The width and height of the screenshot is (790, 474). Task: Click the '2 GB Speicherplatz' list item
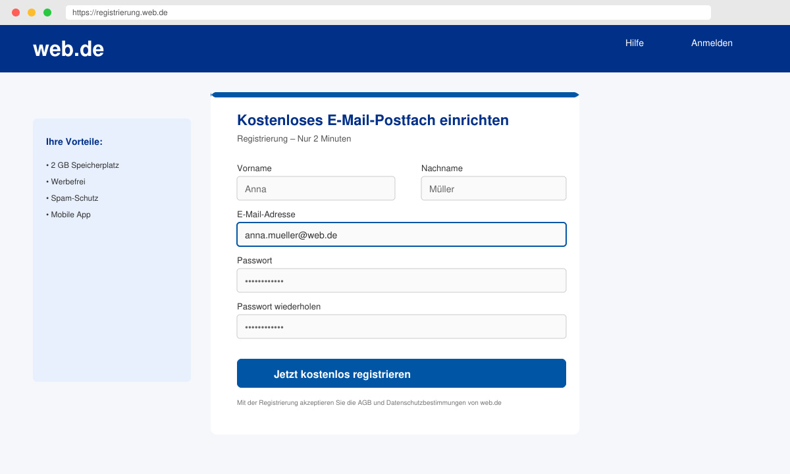tap(82, 165)
